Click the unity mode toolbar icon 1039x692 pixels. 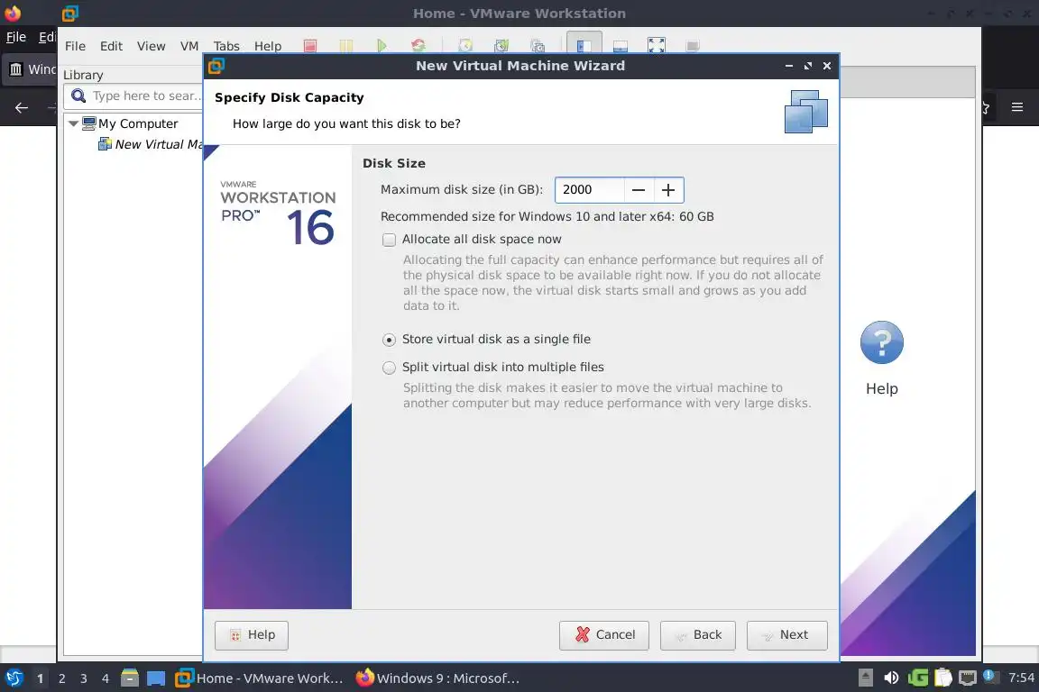click(693, 46)
